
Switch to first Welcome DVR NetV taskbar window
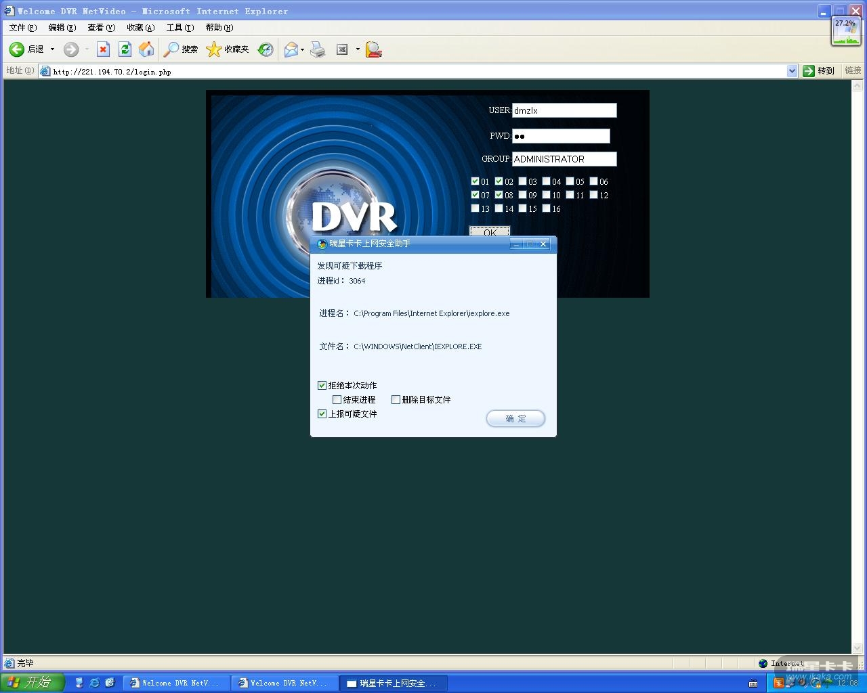coord(176,684)
